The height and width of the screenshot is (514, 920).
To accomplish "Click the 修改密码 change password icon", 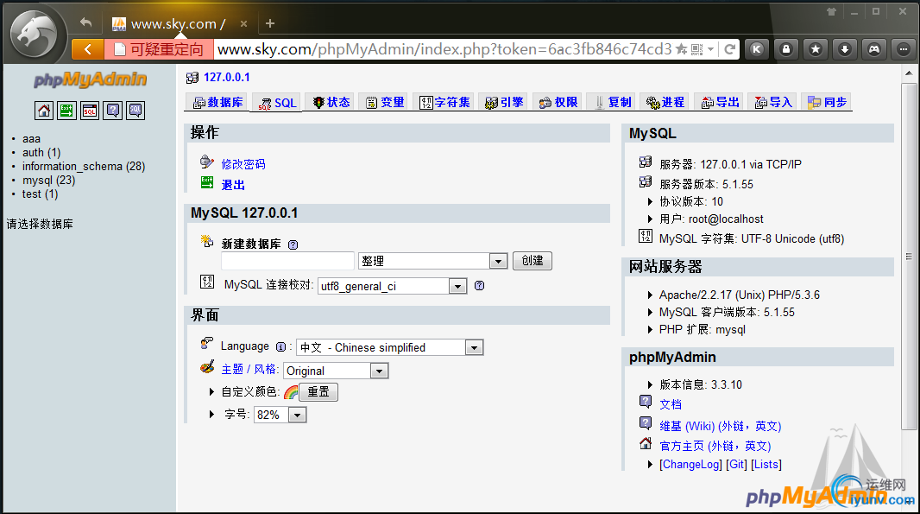I will [206, 161].
